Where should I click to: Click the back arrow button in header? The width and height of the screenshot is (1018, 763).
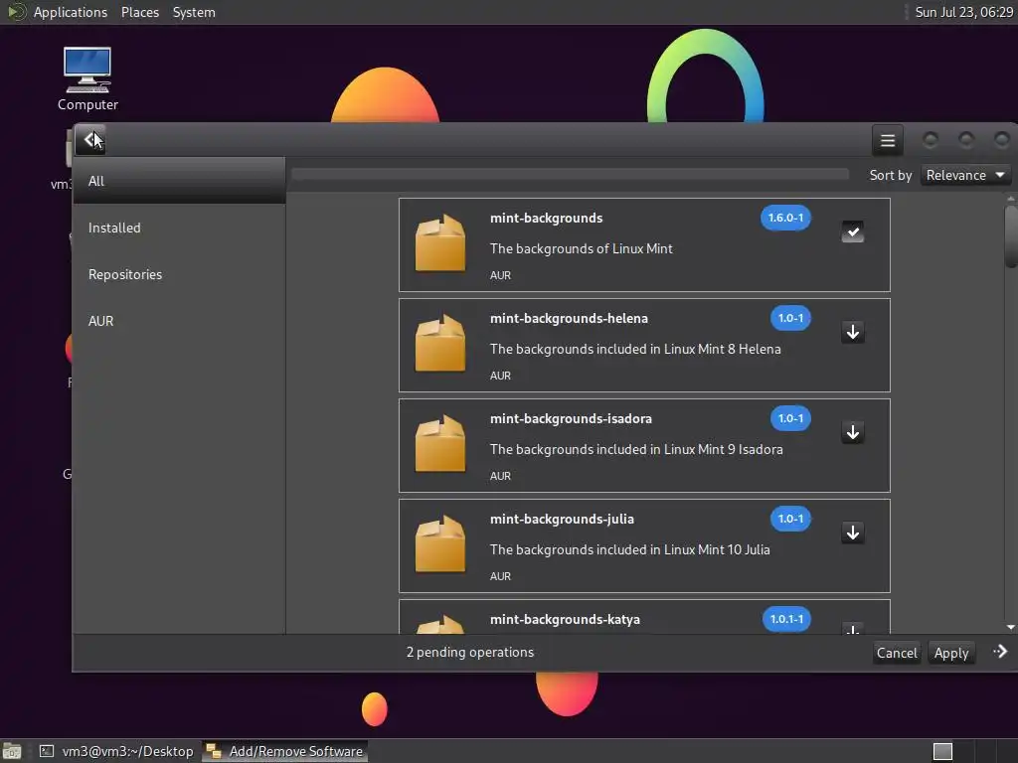click(90, 139)
